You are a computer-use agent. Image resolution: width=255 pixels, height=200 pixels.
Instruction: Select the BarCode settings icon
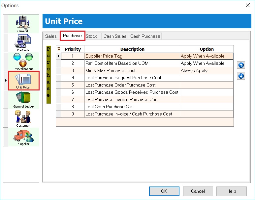tap(23, 42)
